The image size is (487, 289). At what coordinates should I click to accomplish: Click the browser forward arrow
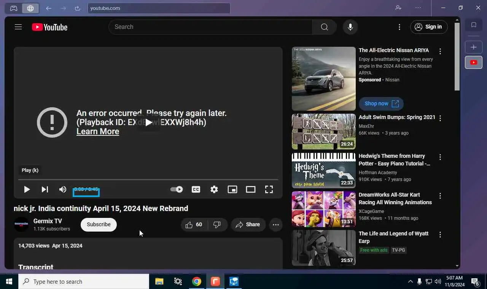63,8
